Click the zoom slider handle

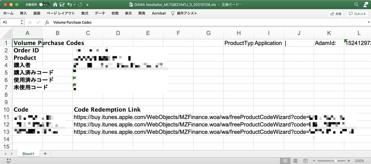335,161
